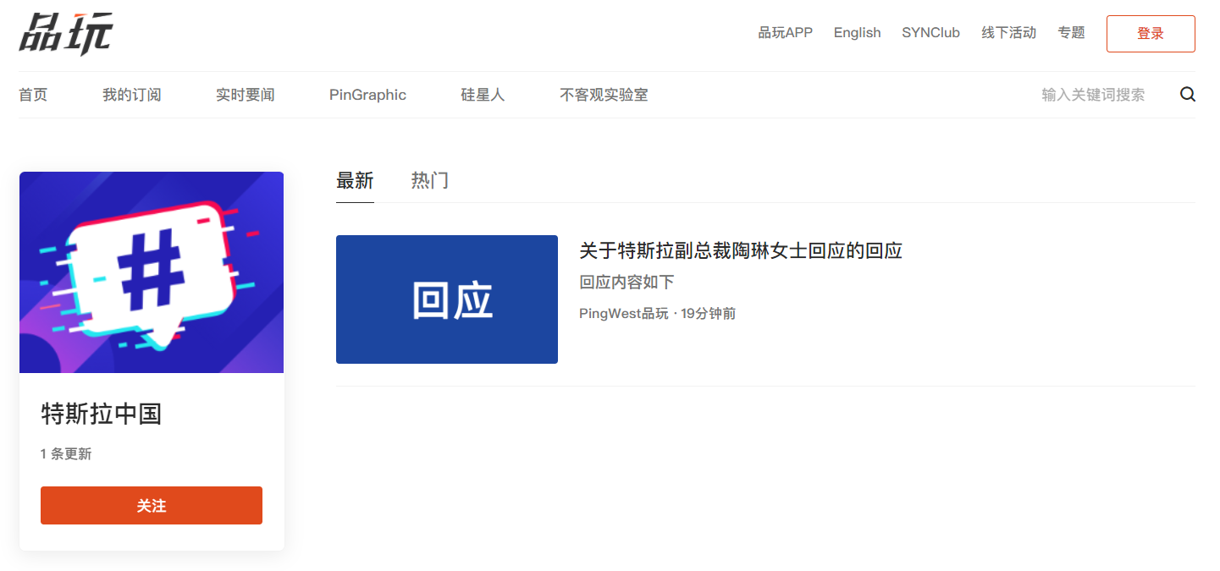Go to 首页 in the navigation
Screen dimensions: 1220x571
point(33,95)
